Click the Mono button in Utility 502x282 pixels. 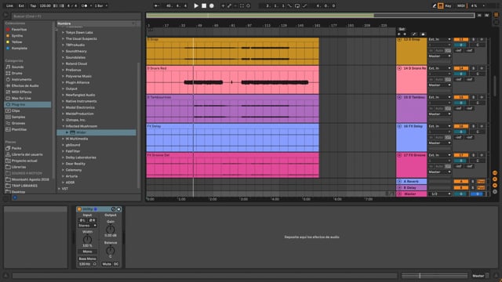coord(87,251)
